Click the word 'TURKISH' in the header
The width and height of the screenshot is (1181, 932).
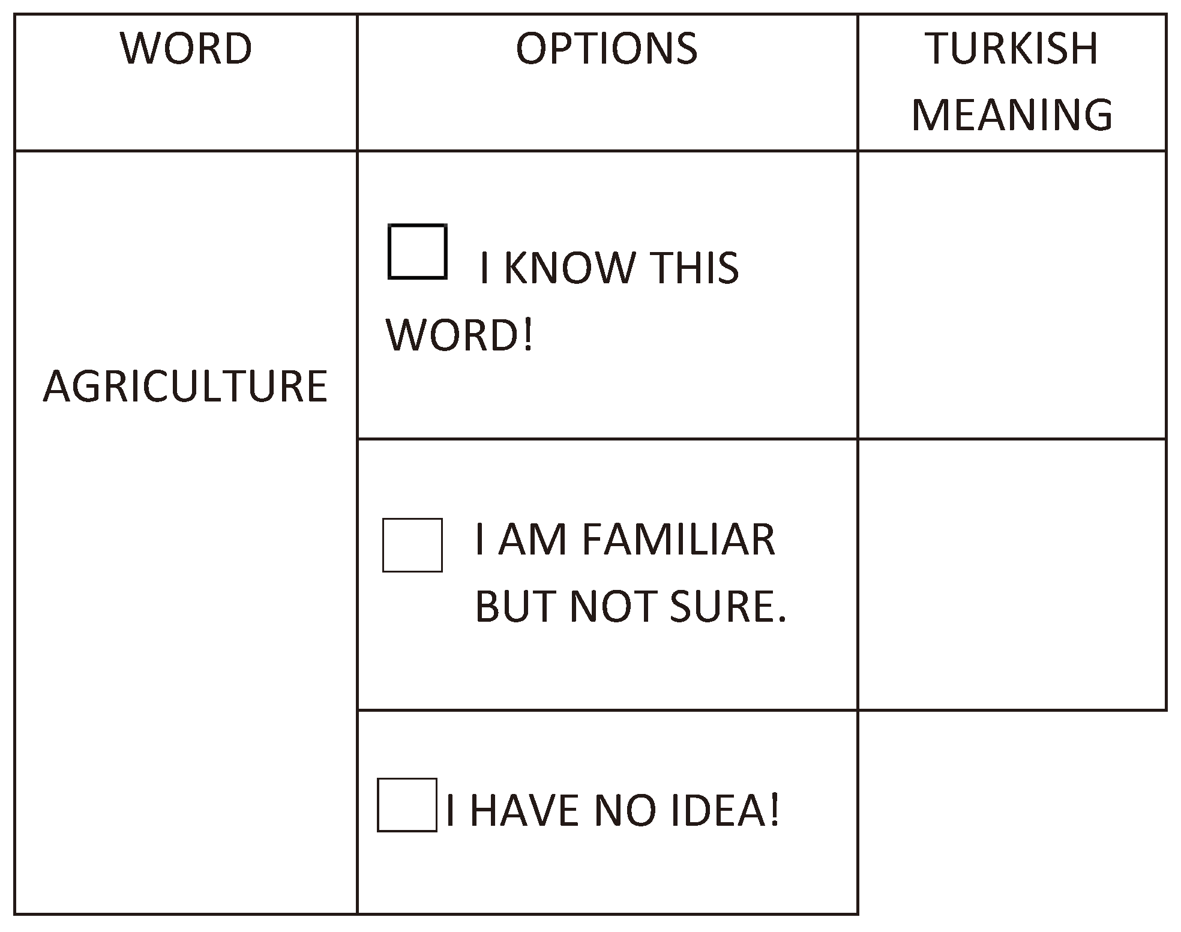1012,48
